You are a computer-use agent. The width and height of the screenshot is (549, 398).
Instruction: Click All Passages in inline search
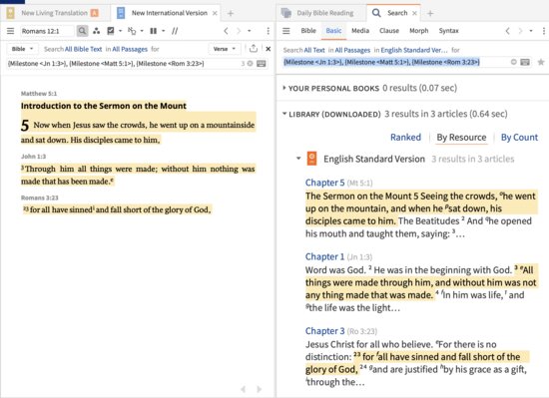click(130, 49)
